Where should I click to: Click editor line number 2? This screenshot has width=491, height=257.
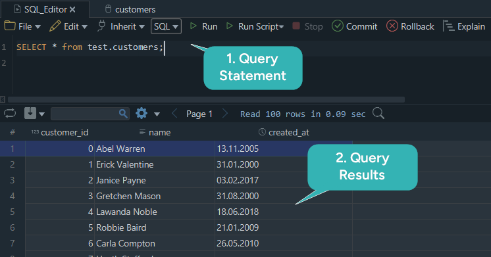point(4,63)
